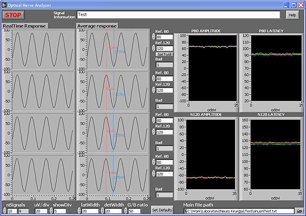Click the Ref.120 stepper for channel 3
This screenshot has width=306, height=216.
pos(154,132)
